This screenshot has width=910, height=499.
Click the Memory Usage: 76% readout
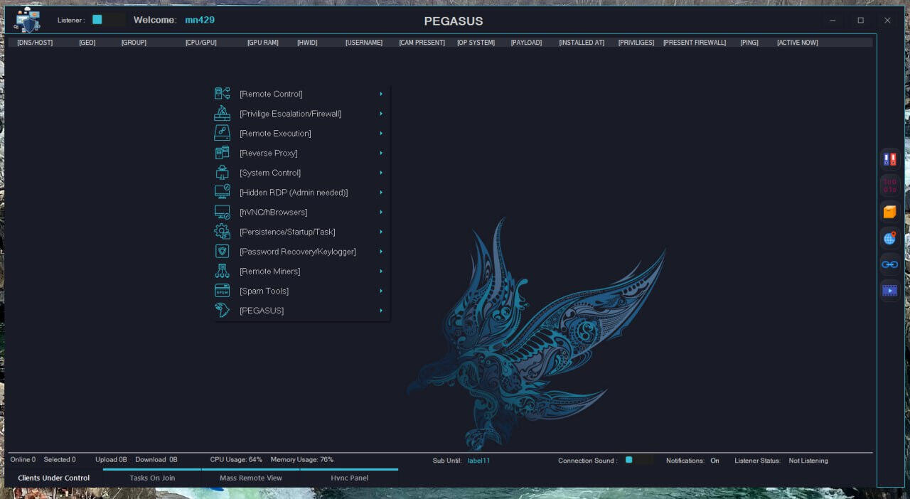click(x=302, y=460)
